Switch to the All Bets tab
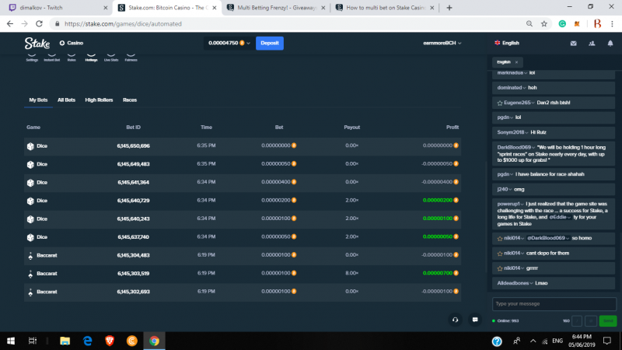 pyautogui.click(x=66, y=100)
